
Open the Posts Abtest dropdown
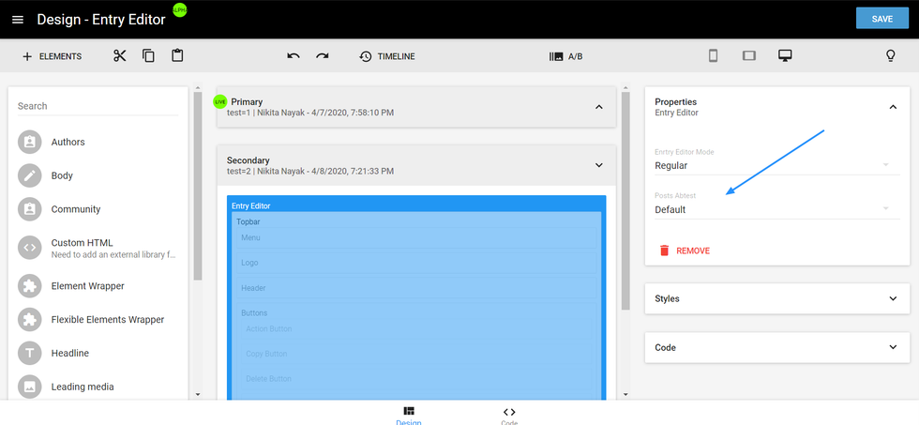click(x=771, y=209)
